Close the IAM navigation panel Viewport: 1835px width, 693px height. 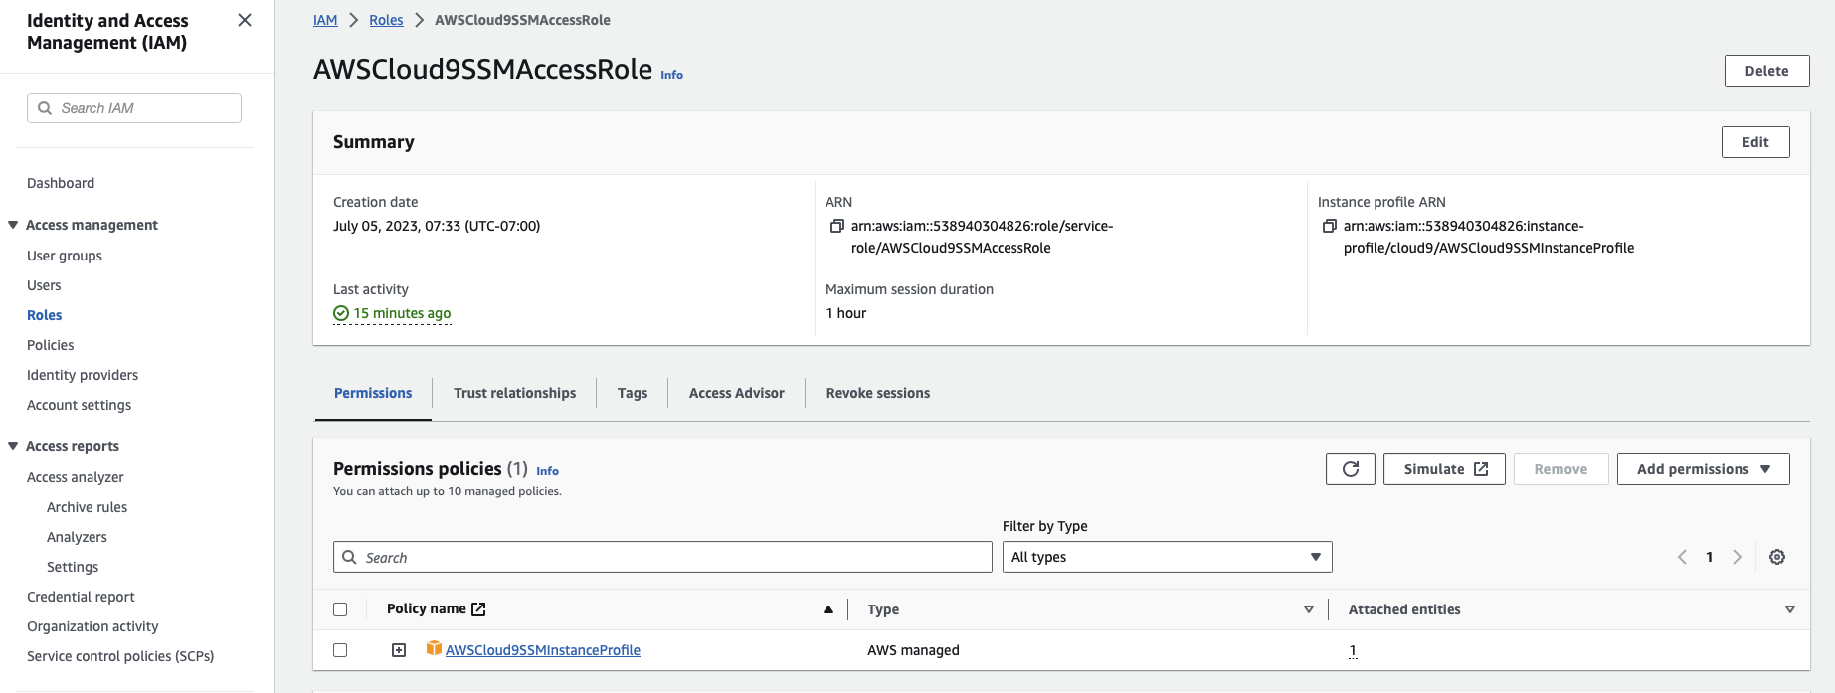(245, 20)
